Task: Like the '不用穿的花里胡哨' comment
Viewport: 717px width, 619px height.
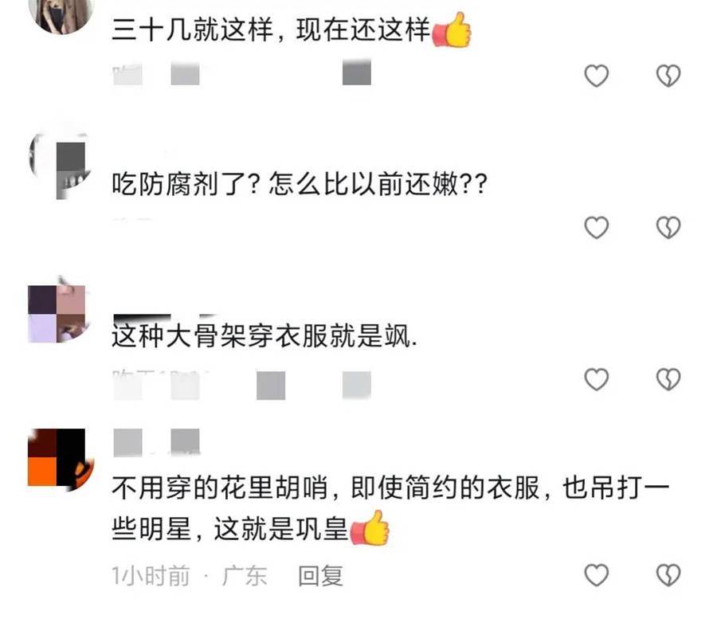Action: (x=596, y=574)
